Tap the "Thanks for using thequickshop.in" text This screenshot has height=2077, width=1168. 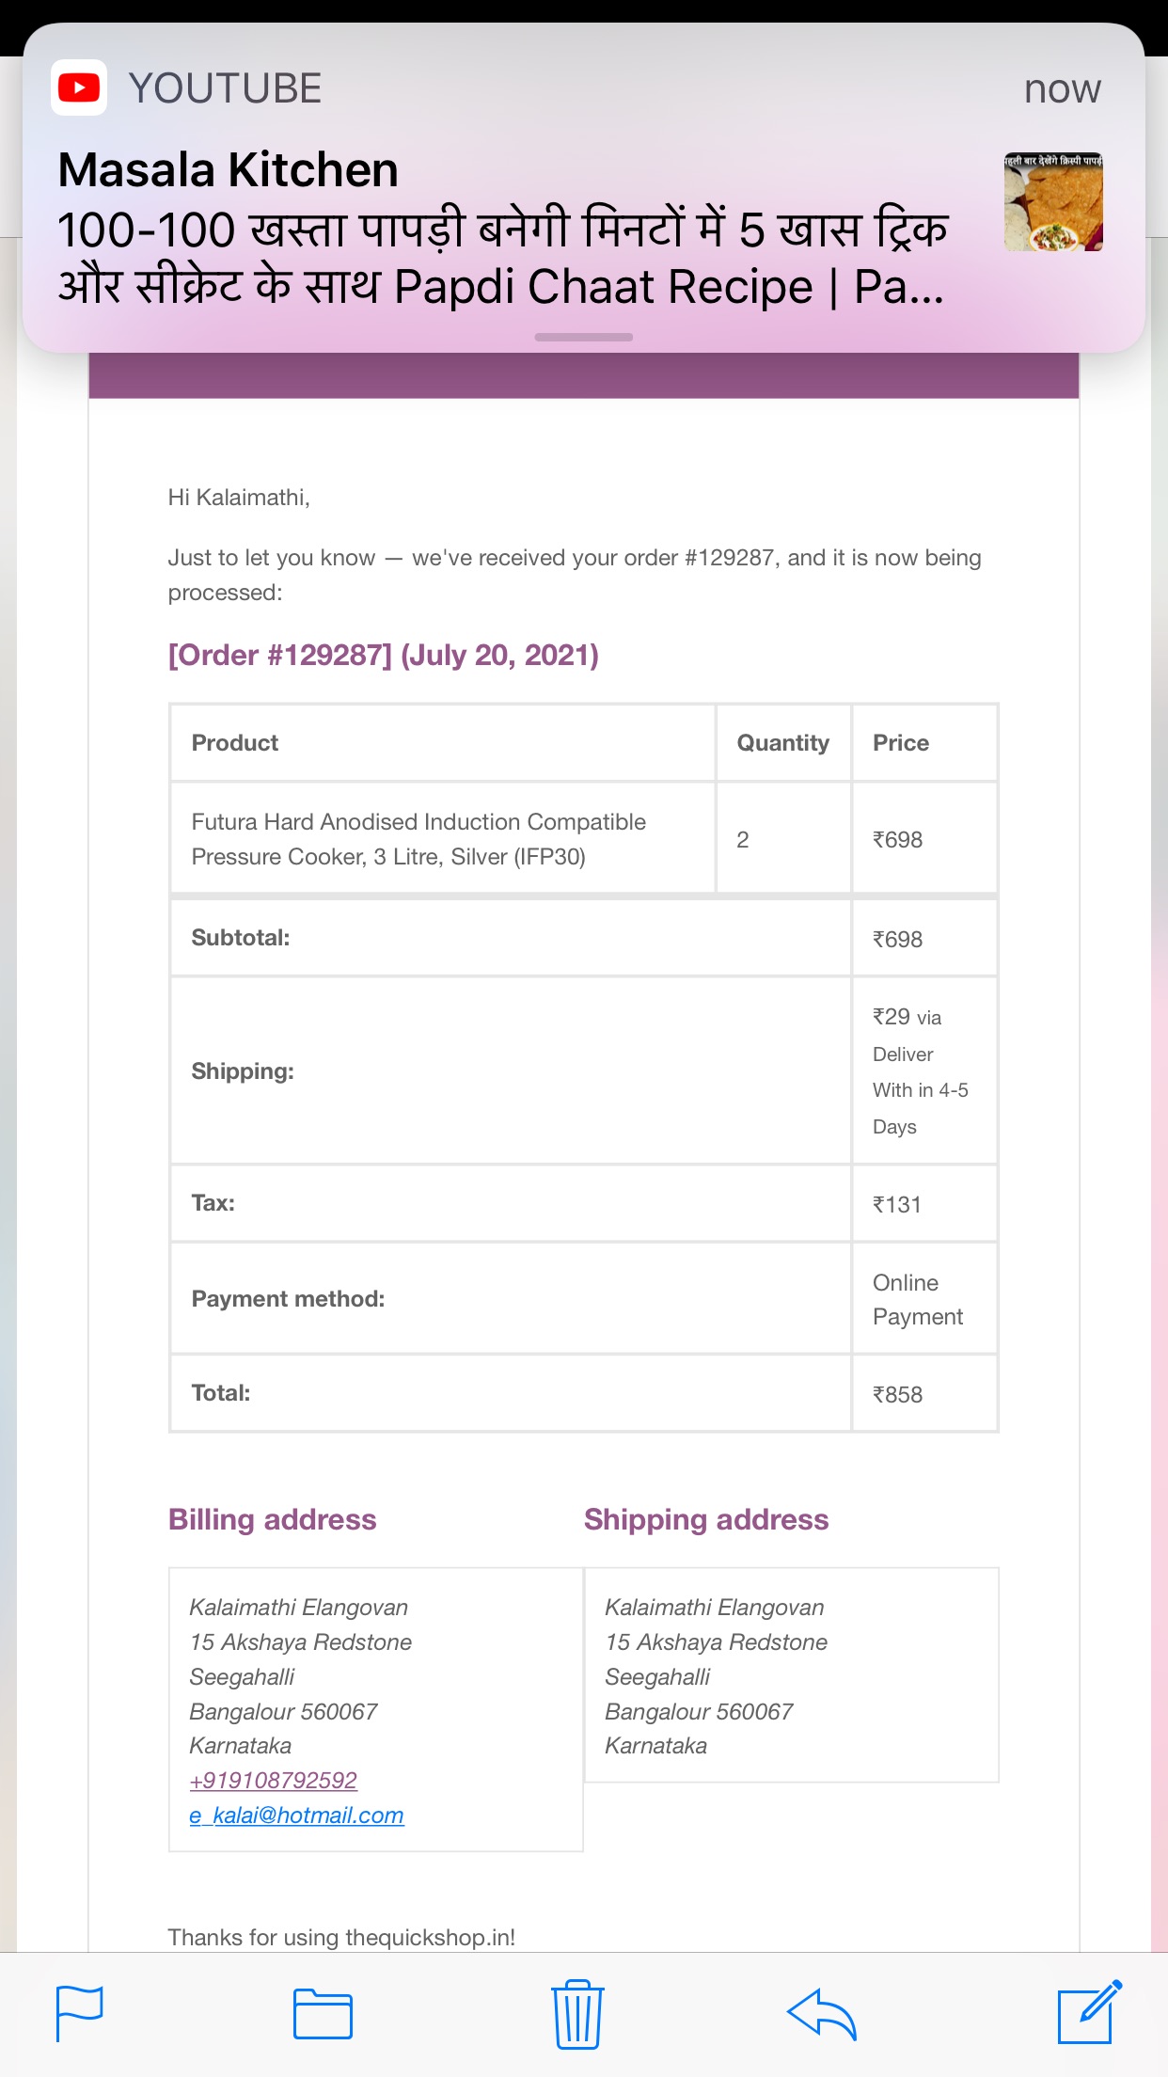pyautogui.click(x=341, y=1937)
